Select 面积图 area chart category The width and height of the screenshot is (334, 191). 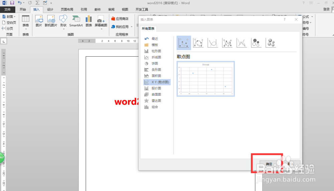click(x=157, y=76)
